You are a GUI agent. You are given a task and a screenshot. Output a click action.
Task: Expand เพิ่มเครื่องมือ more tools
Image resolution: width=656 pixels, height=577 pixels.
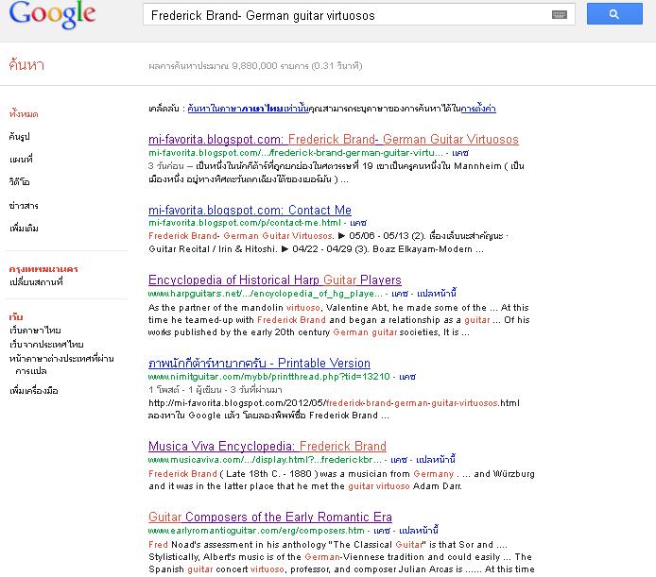tap(34, 391)
